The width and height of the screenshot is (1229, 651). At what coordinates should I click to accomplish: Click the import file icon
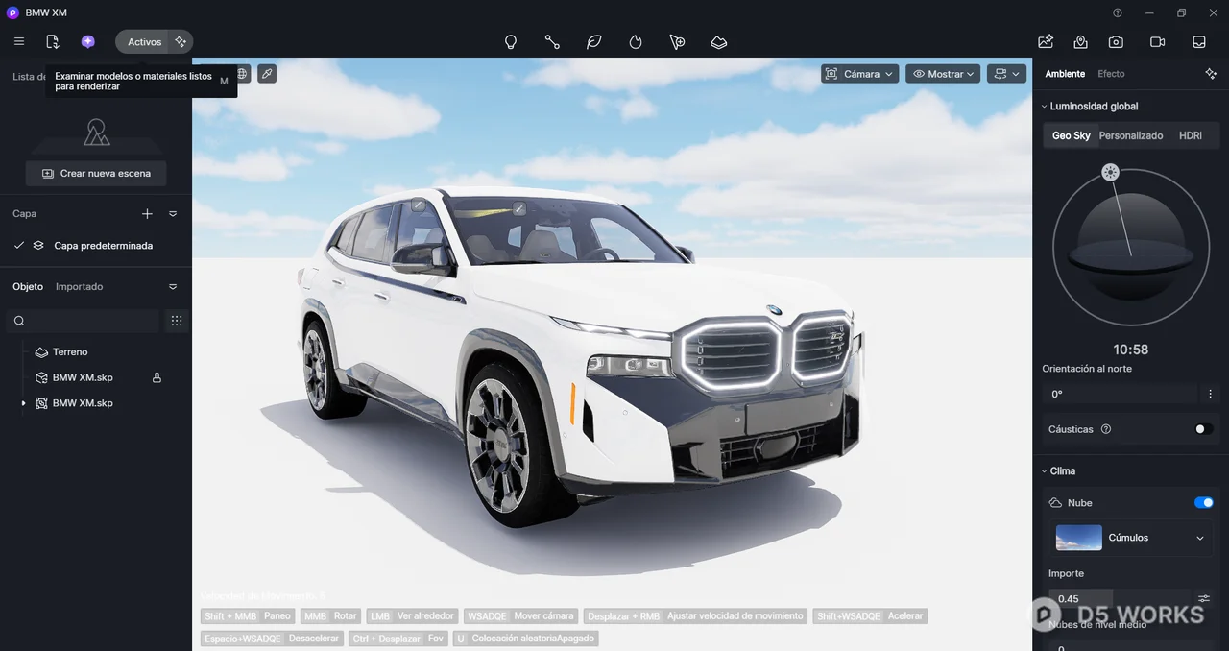53,41
